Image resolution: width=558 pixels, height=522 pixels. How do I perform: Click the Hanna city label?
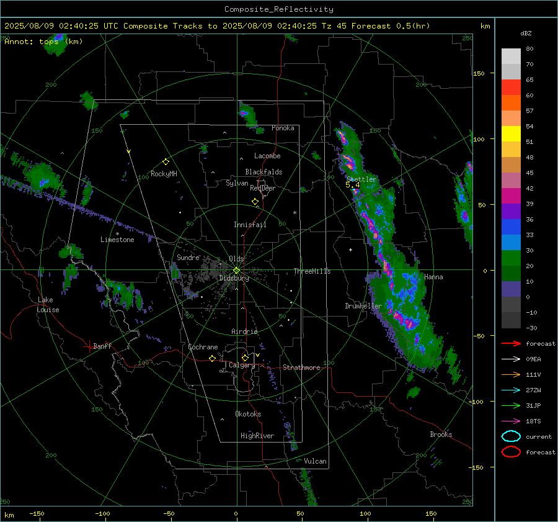(x=433, y=277)
